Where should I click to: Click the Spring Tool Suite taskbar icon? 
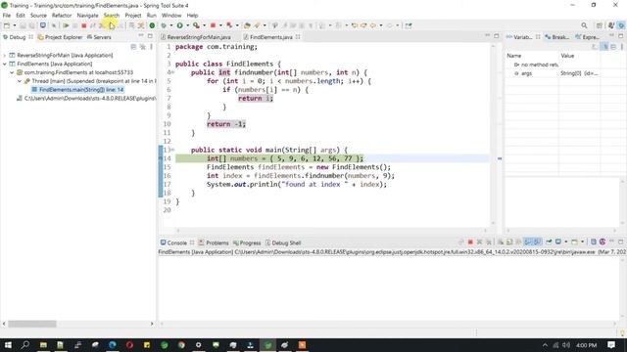[267, 345]
